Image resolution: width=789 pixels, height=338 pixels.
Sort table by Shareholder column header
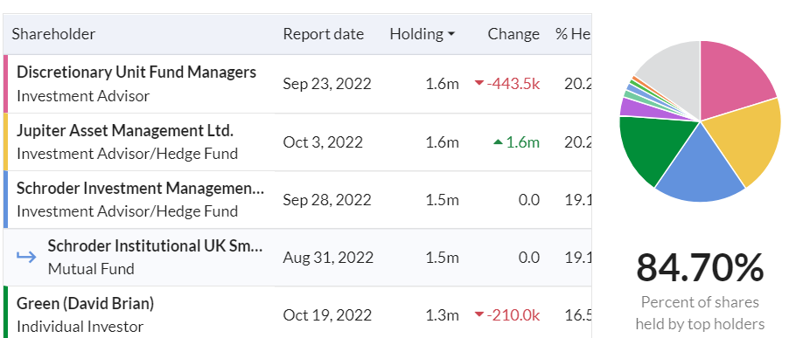pos(53,34)
